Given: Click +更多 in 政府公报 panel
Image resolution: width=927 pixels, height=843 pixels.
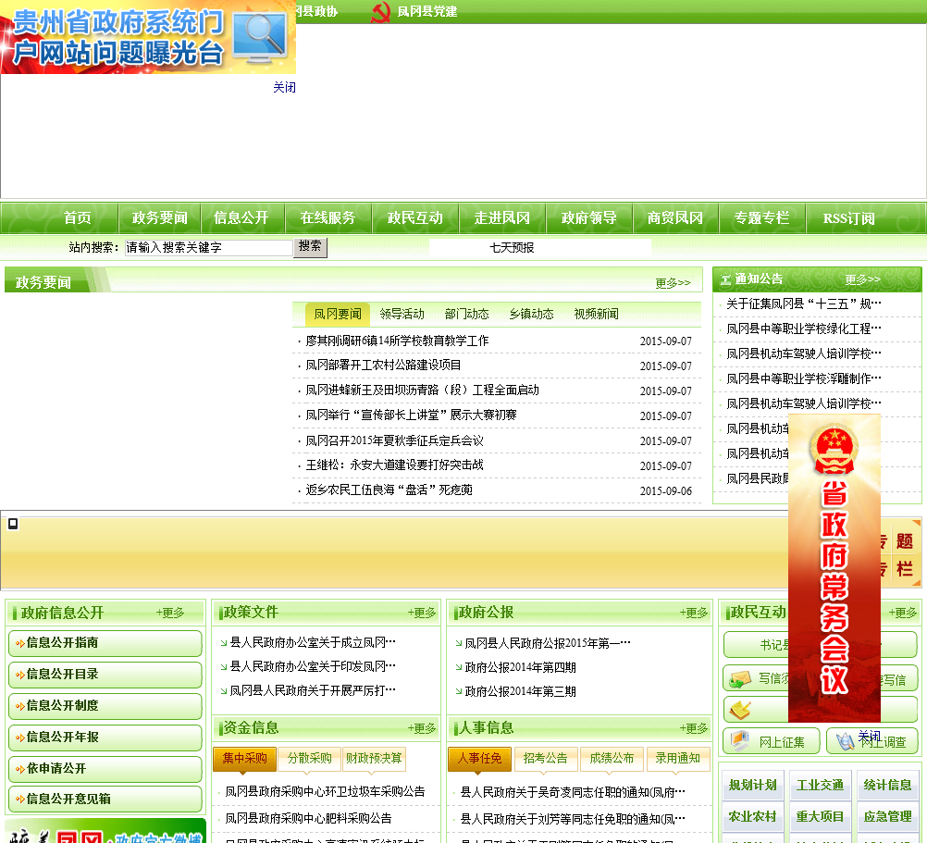Looking at the screenshot, I should [x=694, y=613].
